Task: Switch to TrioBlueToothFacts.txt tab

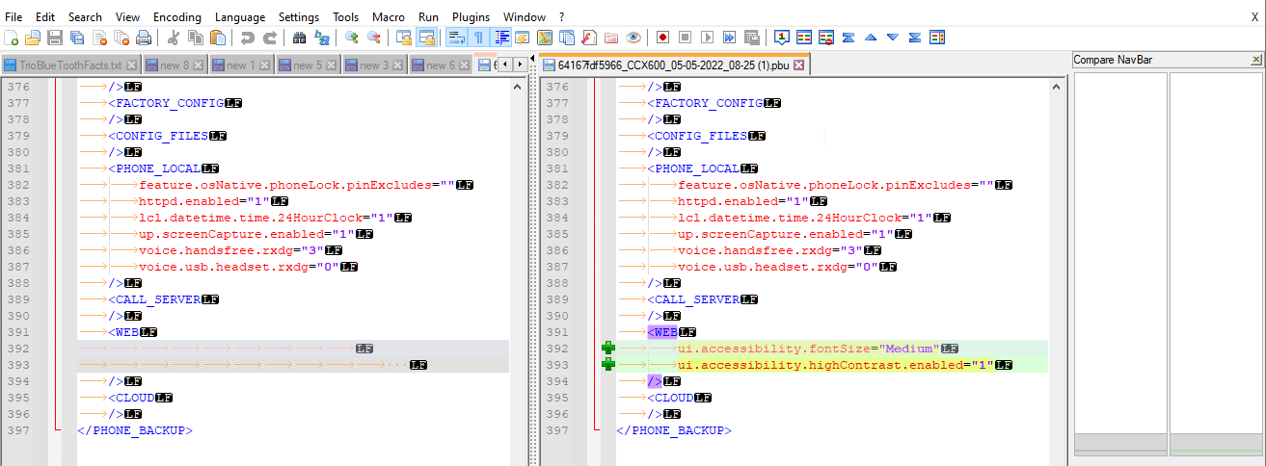Action: tap(69, 65)
